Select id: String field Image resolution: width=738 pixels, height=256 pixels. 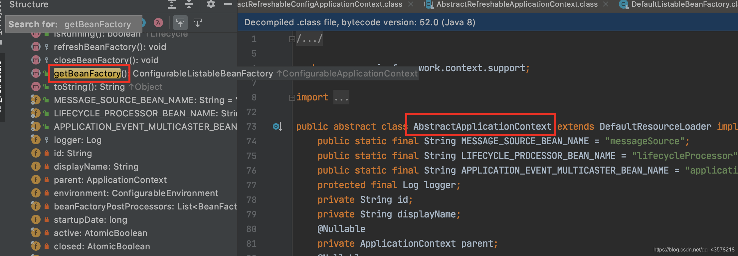point(73,153)
